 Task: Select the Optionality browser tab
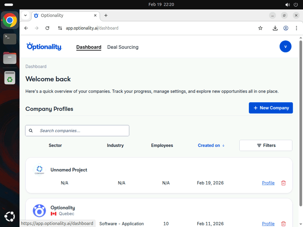[66, 15]
